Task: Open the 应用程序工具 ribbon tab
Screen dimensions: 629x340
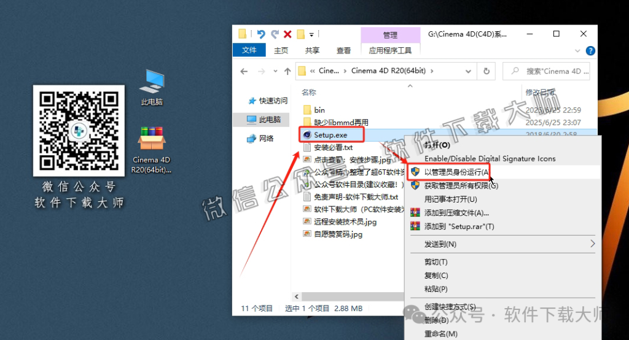Action: tap(390, 50)
